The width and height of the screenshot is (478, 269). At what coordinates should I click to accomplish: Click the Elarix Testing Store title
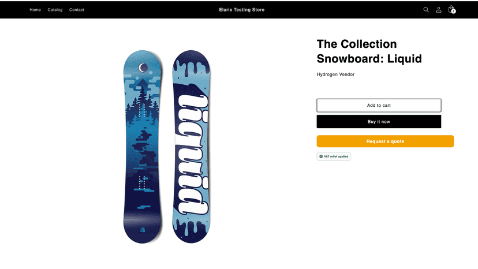coord(242,10)
